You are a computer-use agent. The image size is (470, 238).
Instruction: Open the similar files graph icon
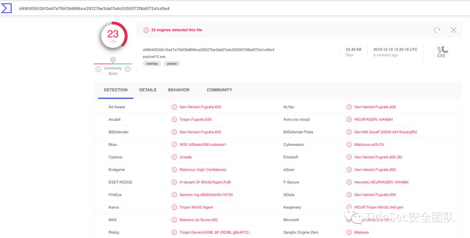[x=453, y=30]
